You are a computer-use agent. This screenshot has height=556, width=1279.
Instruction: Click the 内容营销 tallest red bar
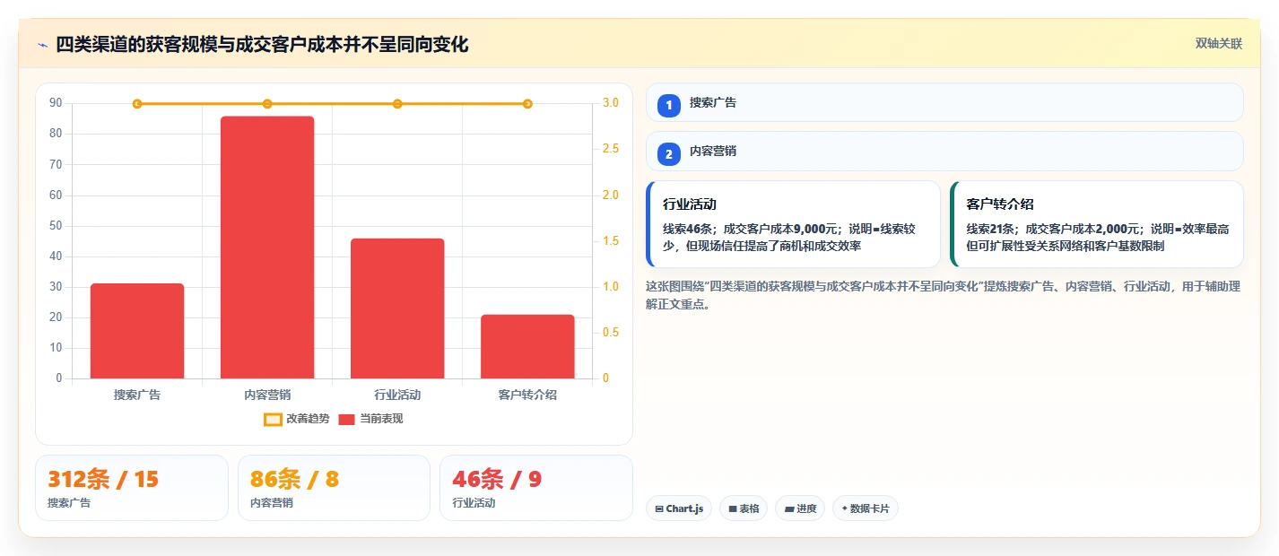tap(267, 248)
